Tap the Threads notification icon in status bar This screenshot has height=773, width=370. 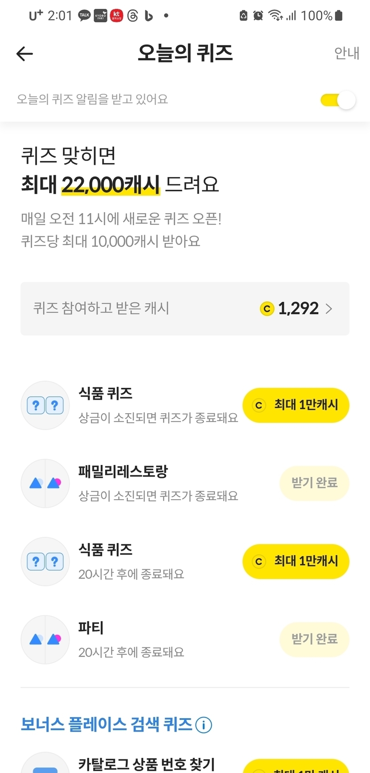132,16
